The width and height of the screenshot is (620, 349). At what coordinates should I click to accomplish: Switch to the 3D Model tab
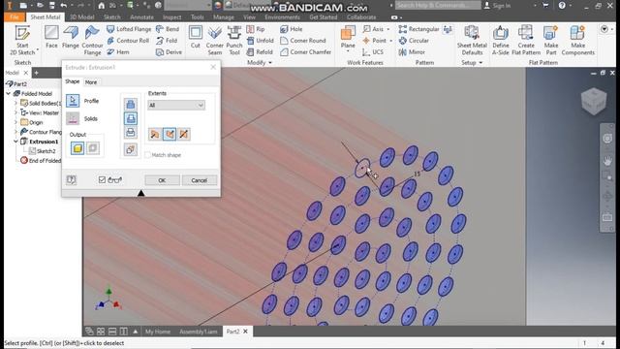(x=82, y=17)
